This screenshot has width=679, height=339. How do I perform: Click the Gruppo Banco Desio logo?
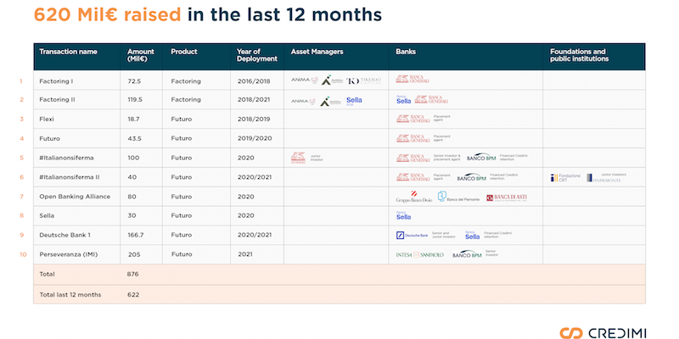pyautogui.click(x=413, y=197)
